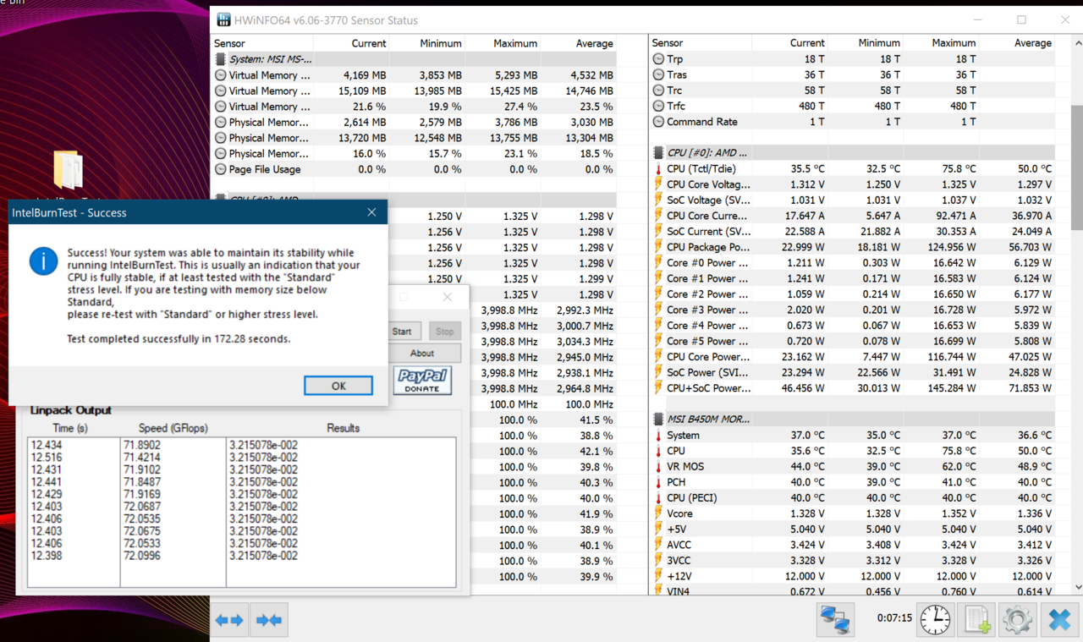Click the lightning icon beside Vcore

[x=659, y=513]
